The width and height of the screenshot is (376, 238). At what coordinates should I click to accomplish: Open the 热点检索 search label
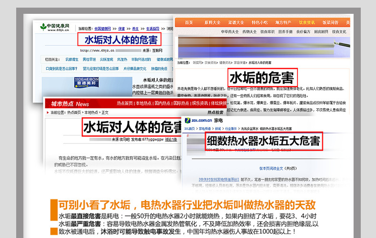(215, 112)
